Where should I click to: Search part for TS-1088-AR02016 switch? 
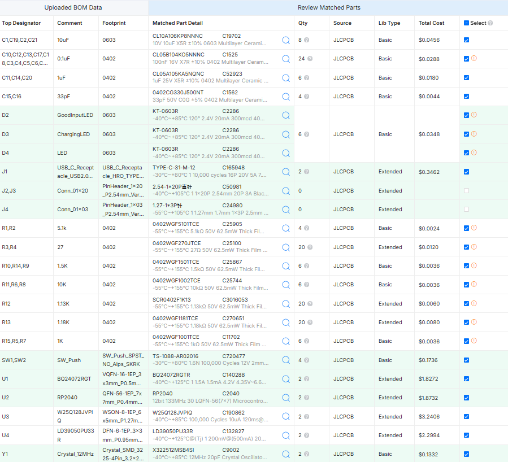coord(286,360)
